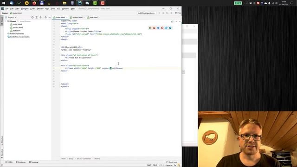The image size is (297, 167).
Task: Open the Navigate menu
Action: [25, 9]
